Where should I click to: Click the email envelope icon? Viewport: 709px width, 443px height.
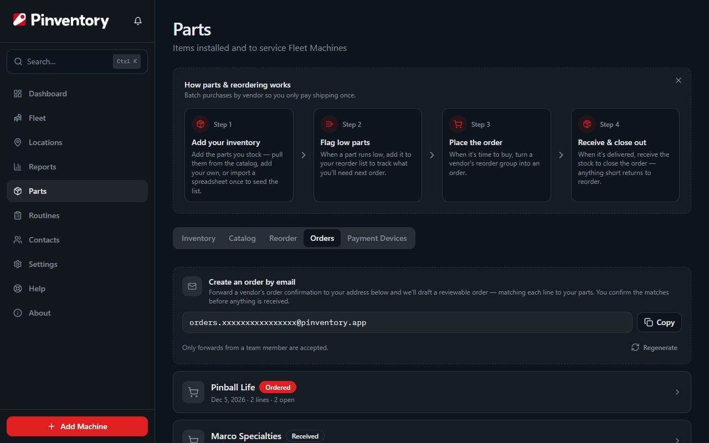tap(192, 286)
